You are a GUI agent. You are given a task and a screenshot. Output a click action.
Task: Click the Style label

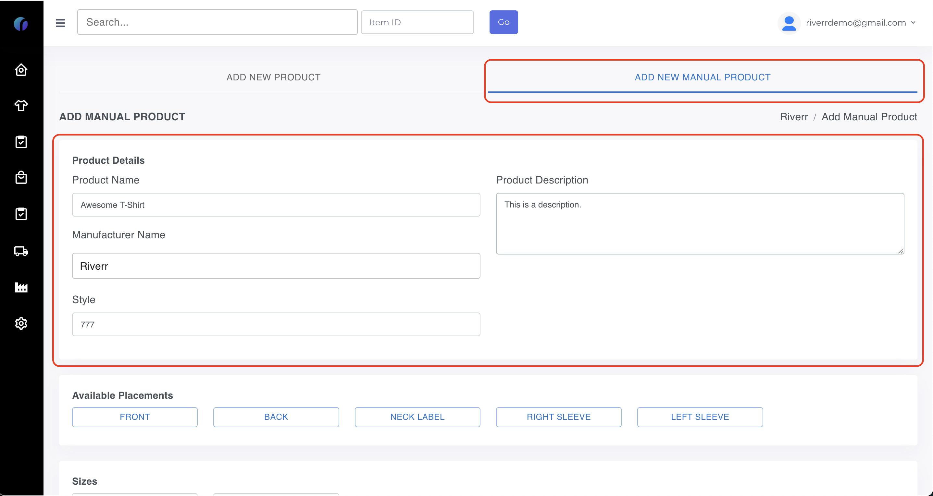84,300
